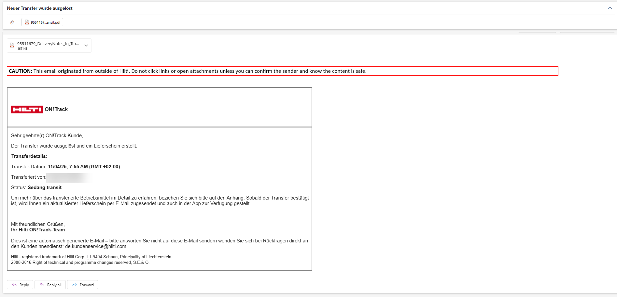Click the 'Ihr Hilti ON!Track-Team' signature
This screenshot has height=297, width=617.
(38, 230)
